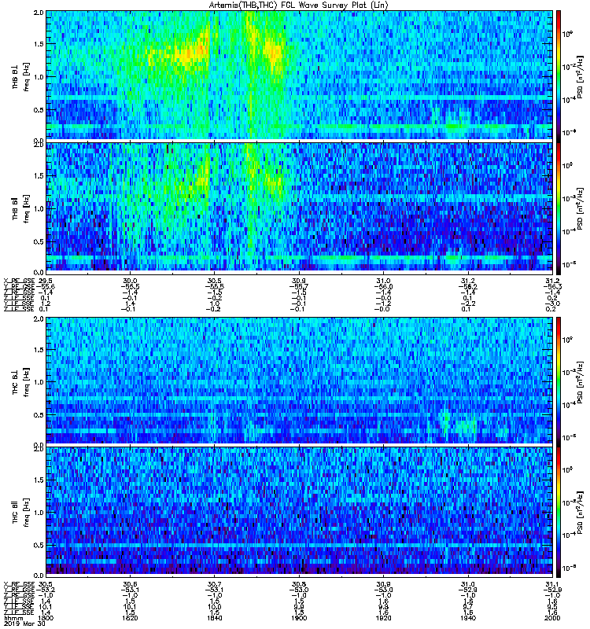Viewport: 590px width, 629px height.
Task: Click the 0.5 frequency tick of THC B∥ panel
Action: [x=39, y=545]
